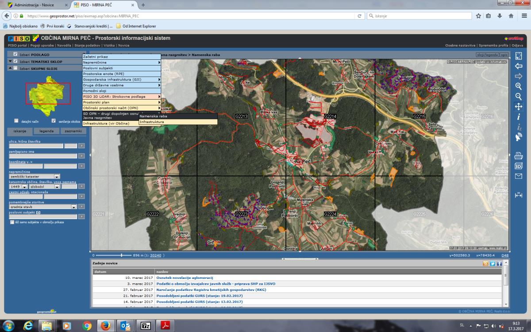Select the pan (move map) tool
This screenshot has height=332, width=531.
click(519, 107)
